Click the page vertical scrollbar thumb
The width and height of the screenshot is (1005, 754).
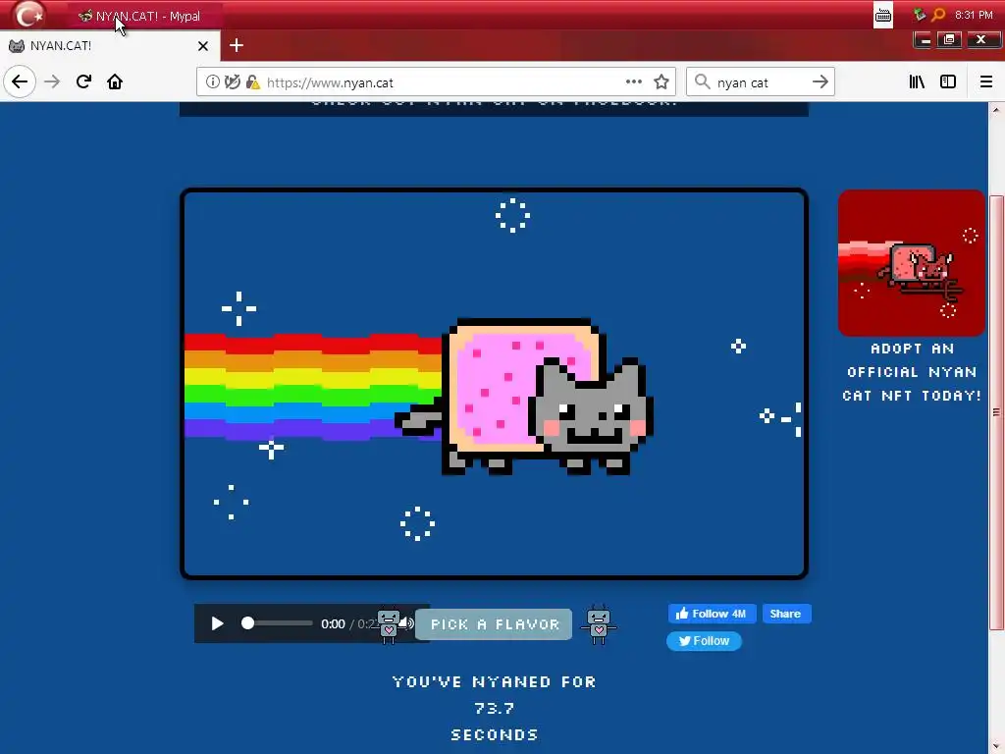pos(996,412)
